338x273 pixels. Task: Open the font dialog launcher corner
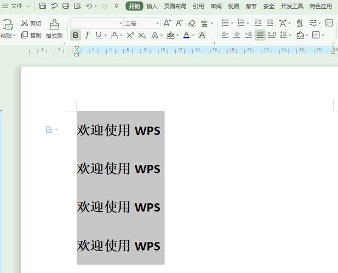point(214,43)
